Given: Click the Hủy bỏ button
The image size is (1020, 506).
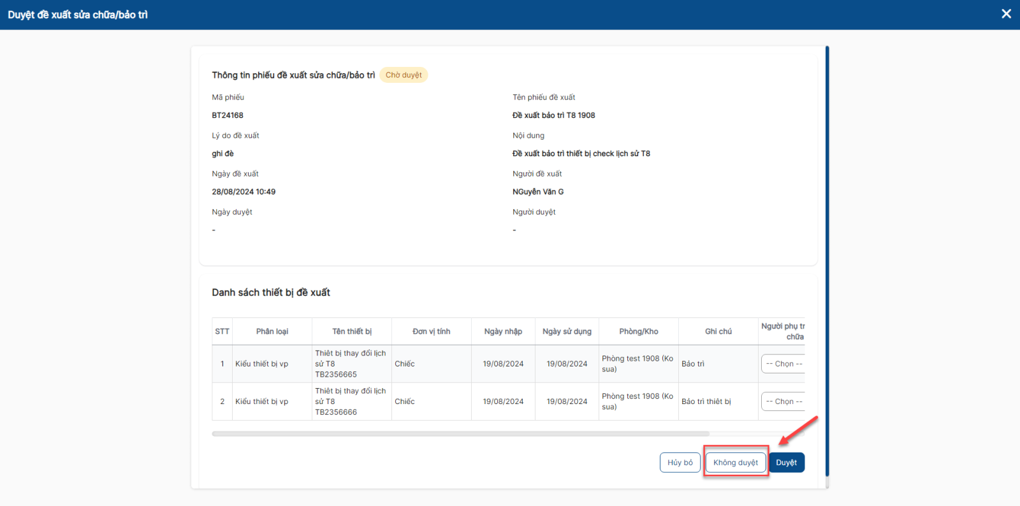Looking at the screenshot, I should click(x=680, y=463).
